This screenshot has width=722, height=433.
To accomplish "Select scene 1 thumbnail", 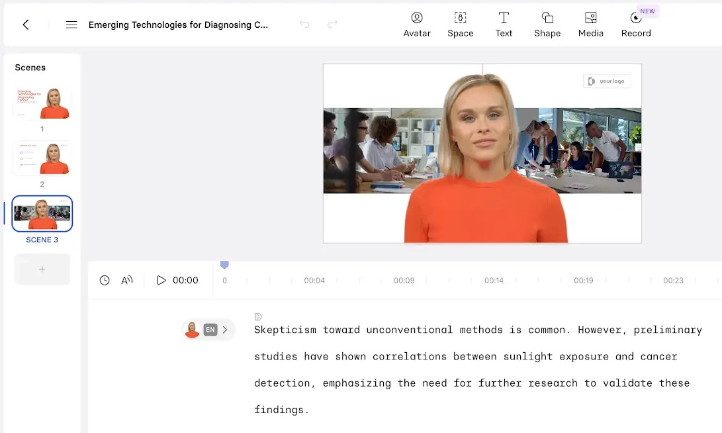I will pyautogui.click(x=42, y=103).
